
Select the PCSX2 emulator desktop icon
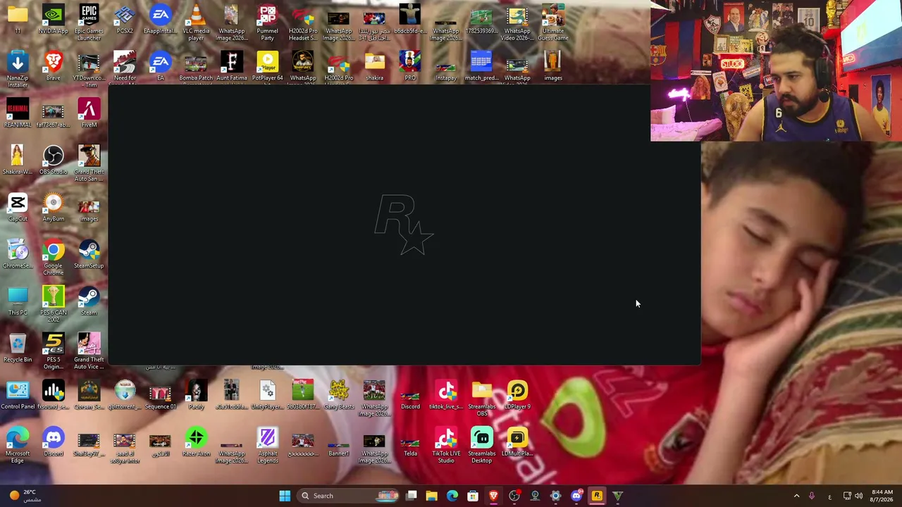pos(125,20)
